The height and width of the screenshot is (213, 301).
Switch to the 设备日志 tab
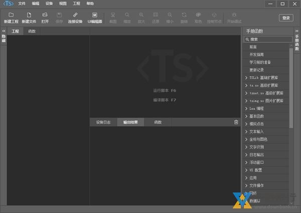(103, 122)
